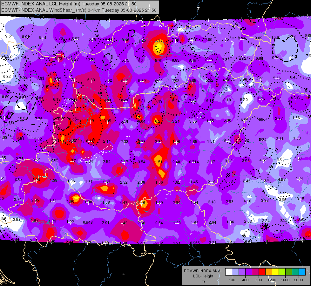Click the light lavender swatch in the legend
The width and height of the screenshot is (311, 286).
pyautogui.click(x=235, y=272)
